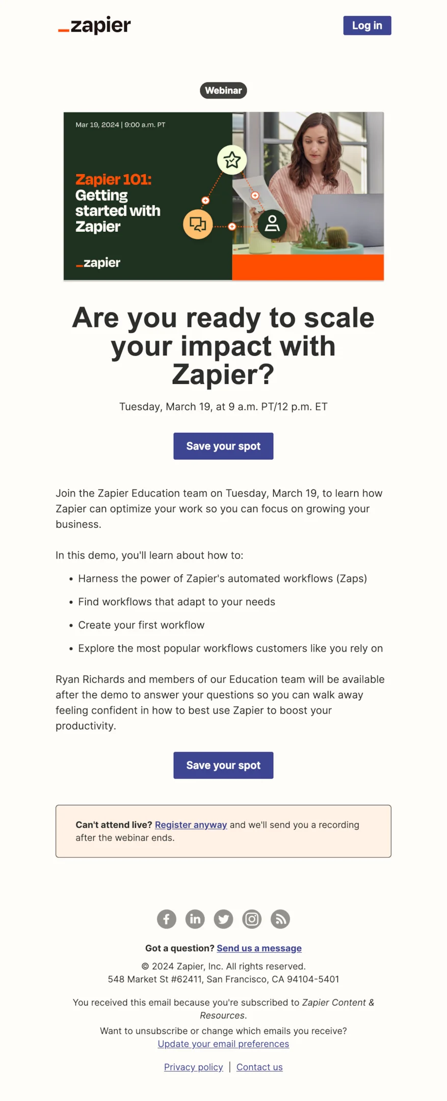Click the star icon in the webinar banner
The height and width of the screenshot is (1101, 447).
point(232,160)
